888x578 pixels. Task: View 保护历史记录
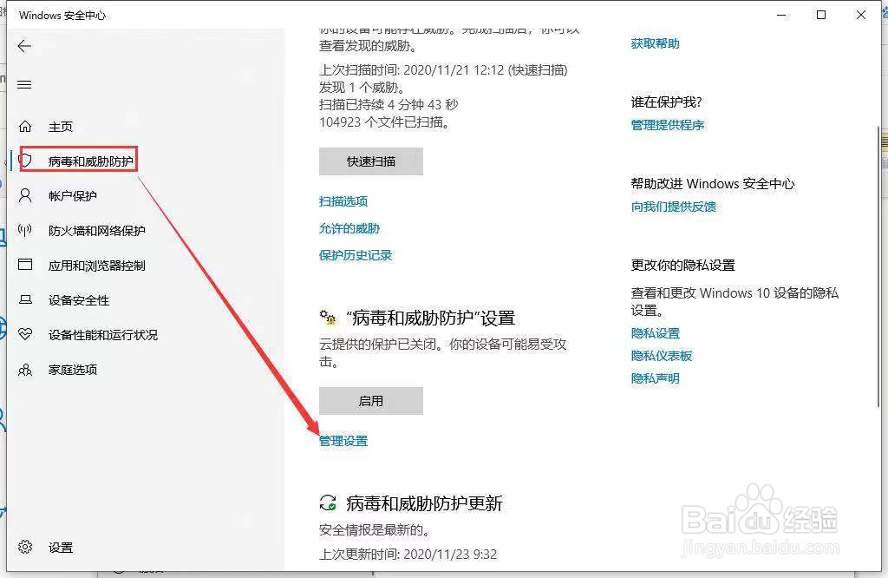point(356,255)
